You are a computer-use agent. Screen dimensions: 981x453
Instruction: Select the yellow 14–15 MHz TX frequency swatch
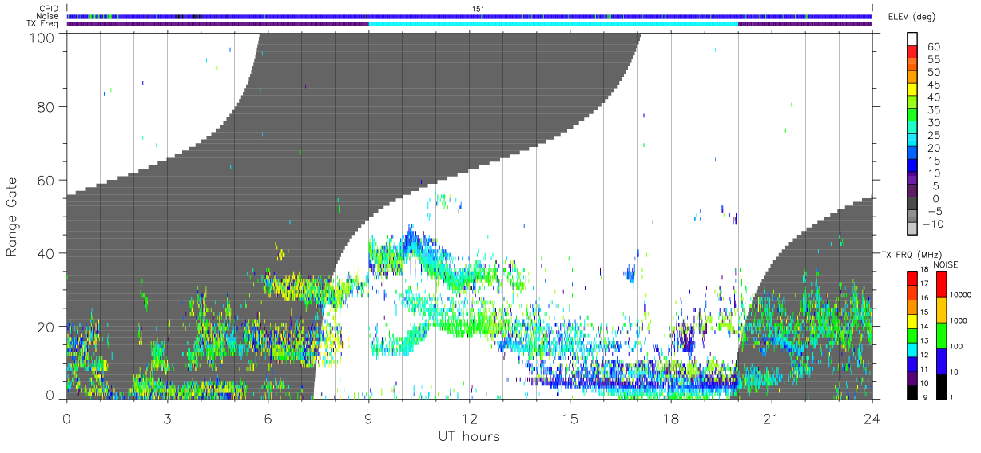click(912, 320)
